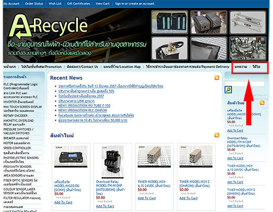Open center TIMER MODEL:H3Y-2 [OMRON] title link
The width and height of the screenshot is (273, 212).
pos(194,184)
